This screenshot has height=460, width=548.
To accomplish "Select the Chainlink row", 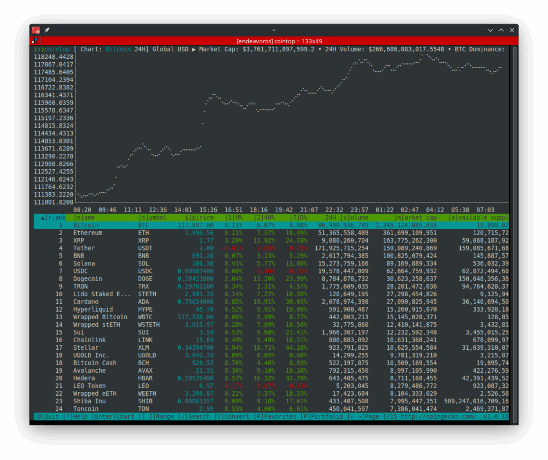I will coord(271,341).
